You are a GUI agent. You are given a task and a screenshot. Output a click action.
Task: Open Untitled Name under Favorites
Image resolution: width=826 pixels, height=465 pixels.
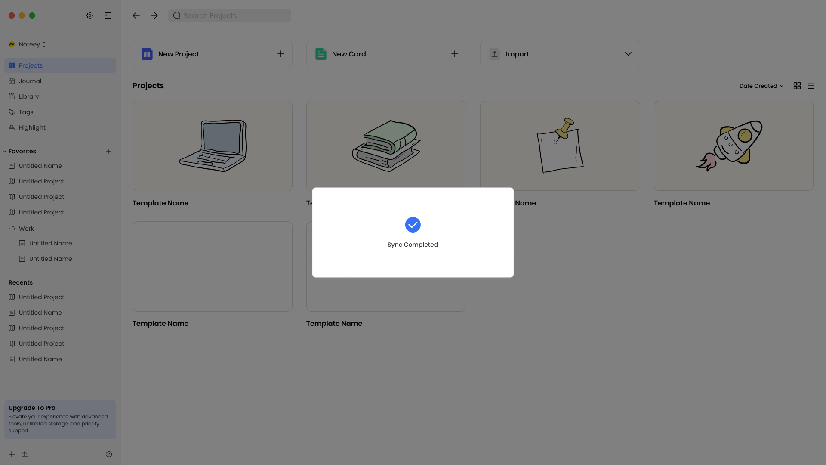click(x=60, y=166)
